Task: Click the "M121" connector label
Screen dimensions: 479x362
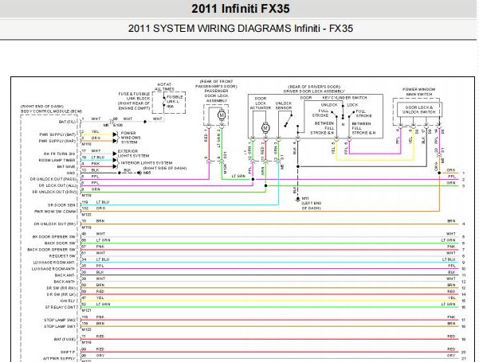Action: (86, 310)
